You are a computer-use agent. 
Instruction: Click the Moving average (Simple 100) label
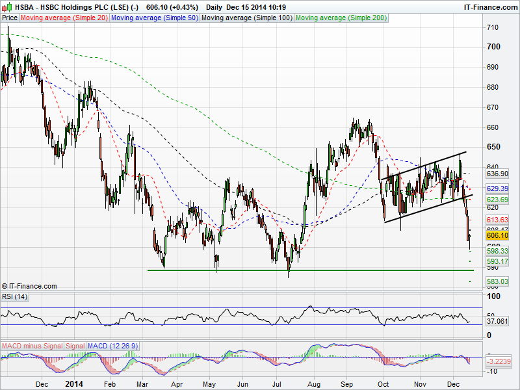tap(245, 18)
